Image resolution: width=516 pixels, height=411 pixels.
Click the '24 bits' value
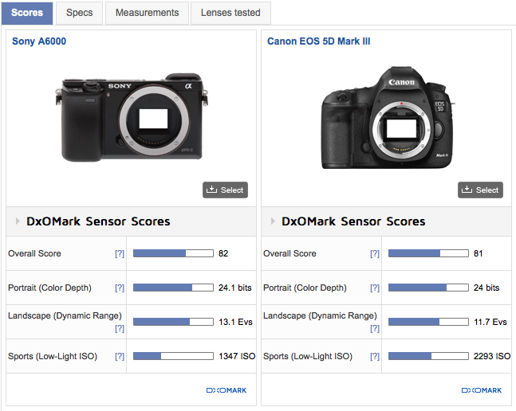pos(486,288)
